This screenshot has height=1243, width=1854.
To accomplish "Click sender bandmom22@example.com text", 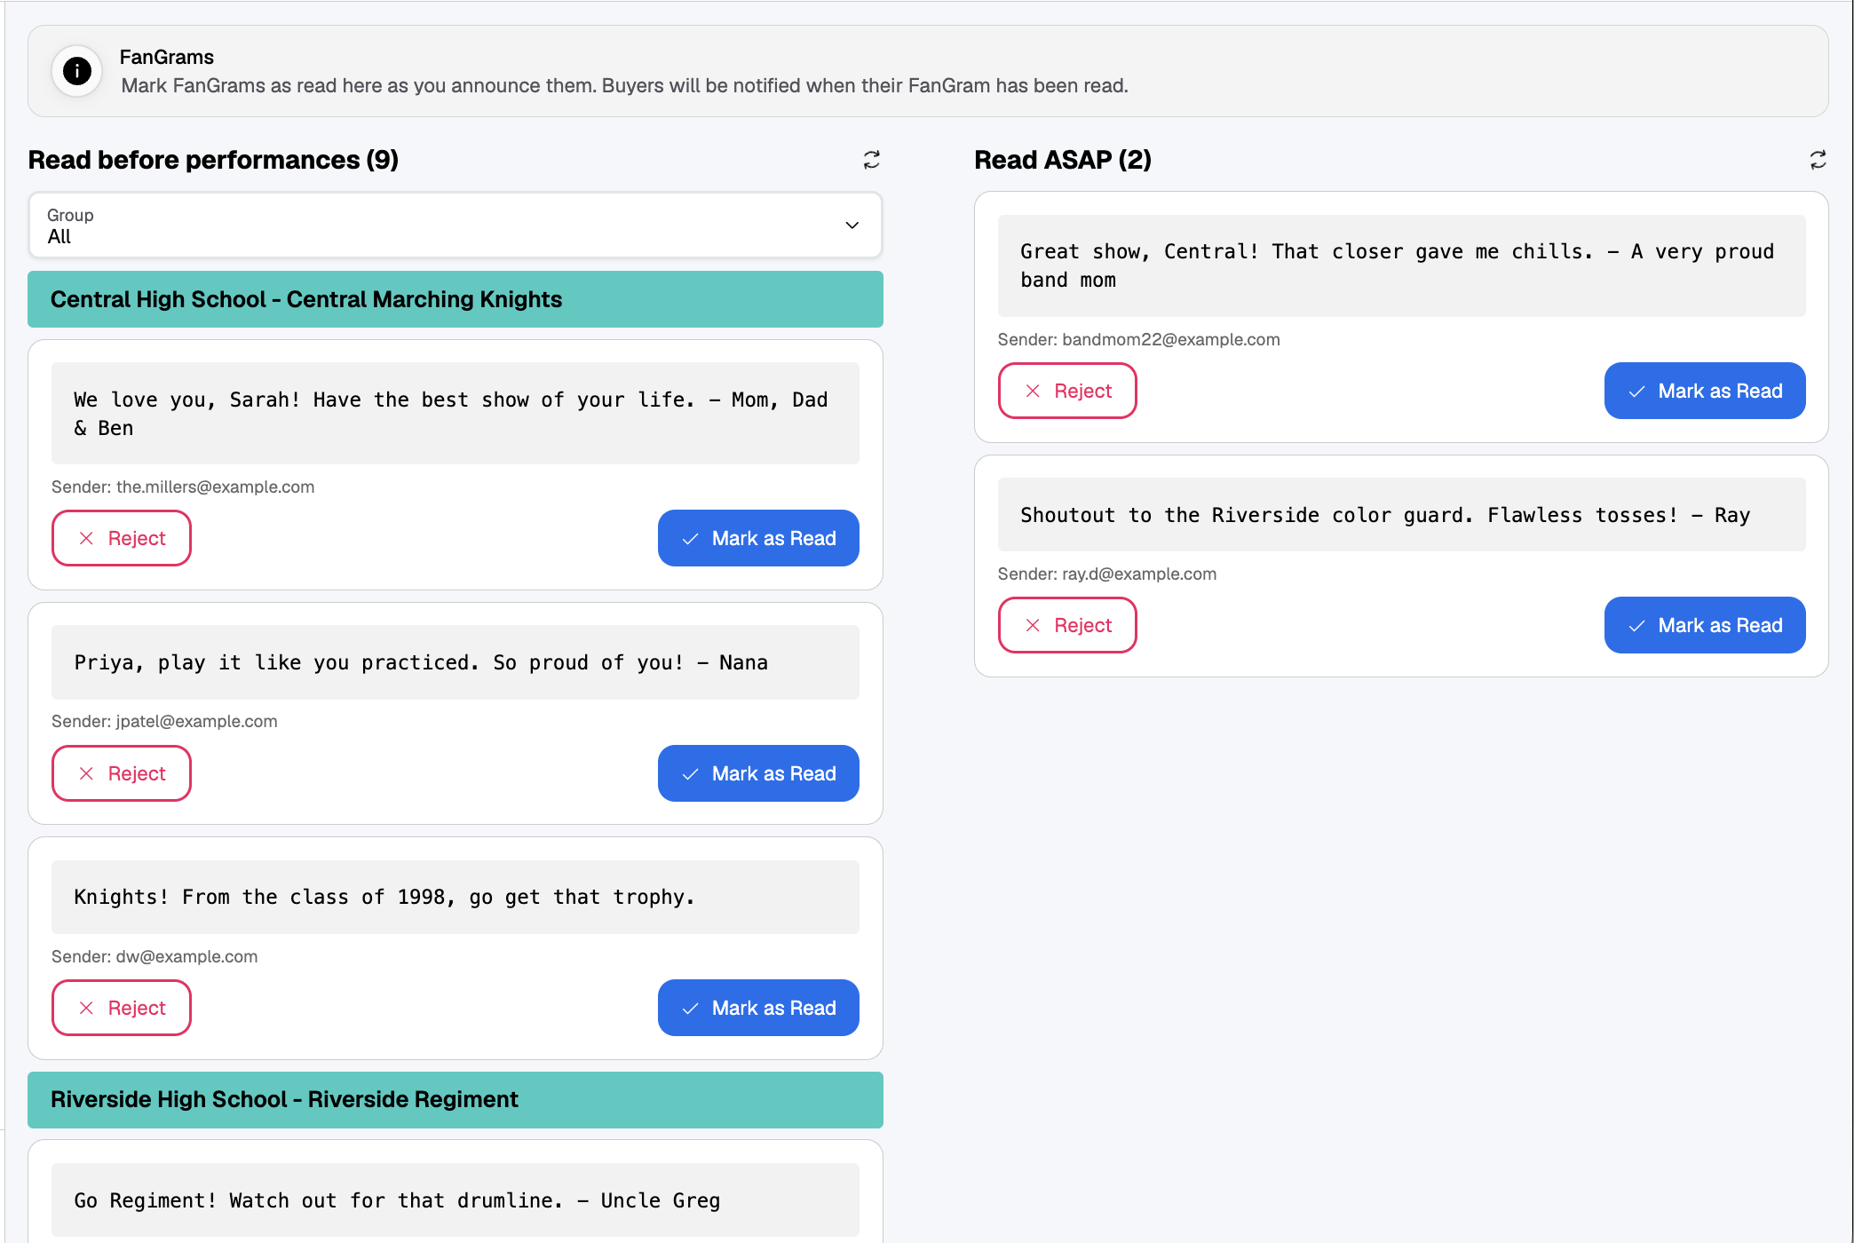I will 1171,339.
